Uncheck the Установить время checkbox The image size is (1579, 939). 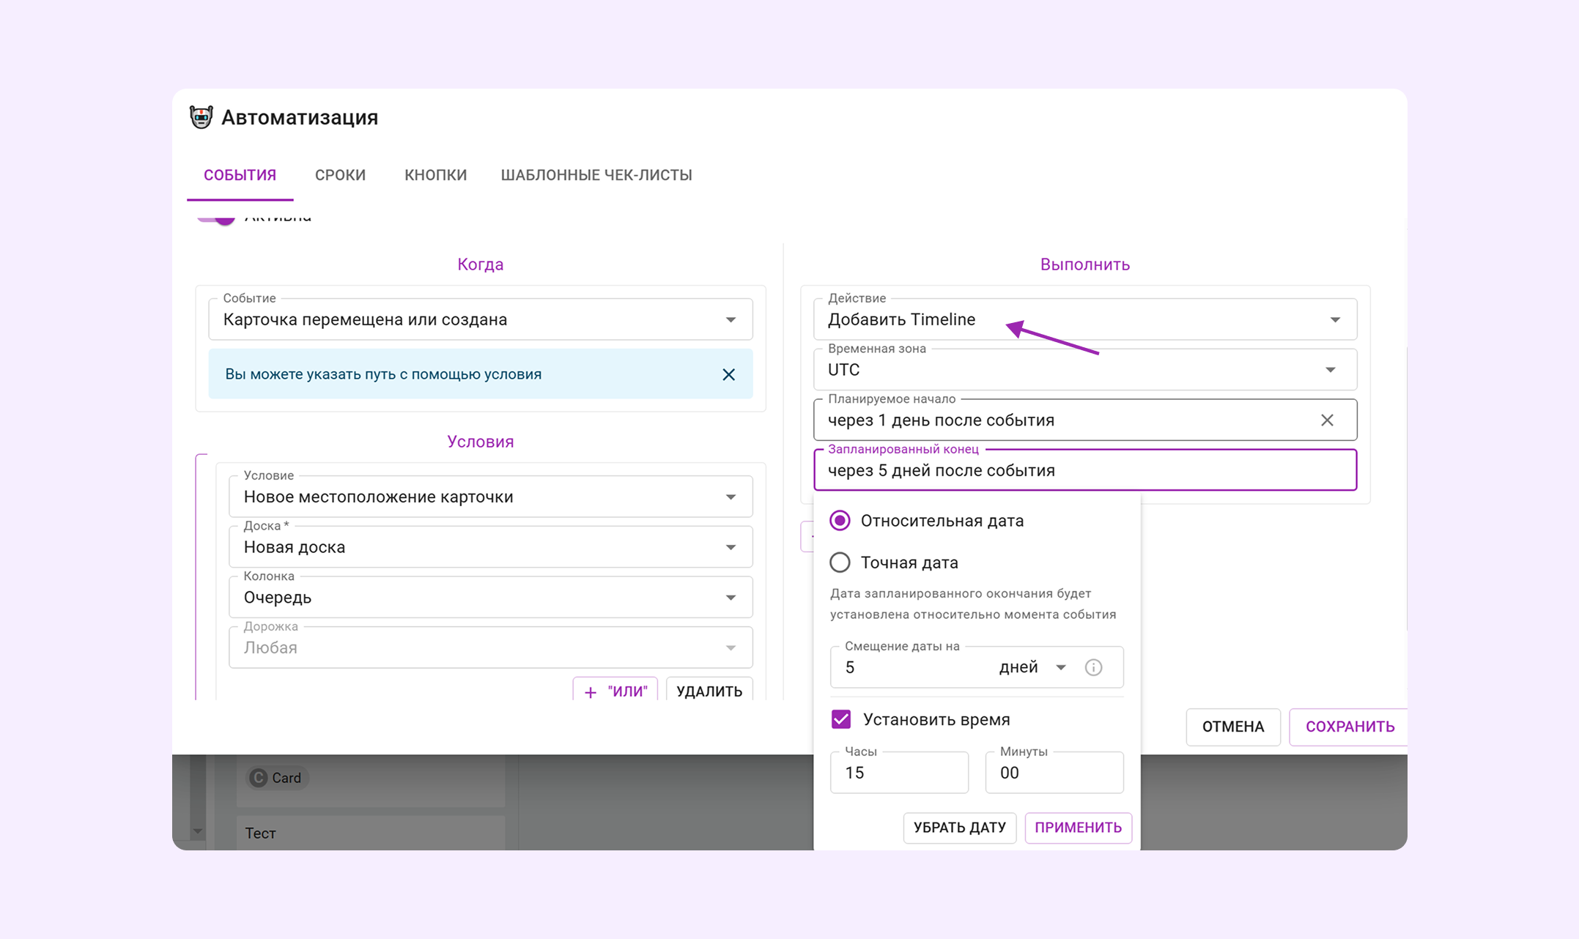tap(841, 719)
